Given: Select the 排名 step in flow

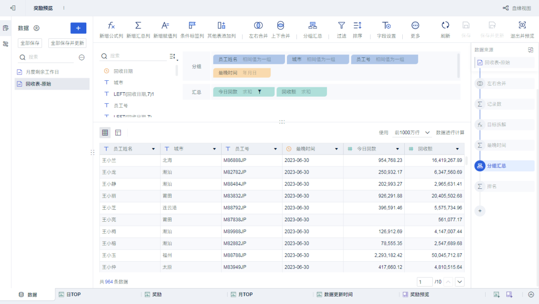Looking at the screenshot, I should [x=505, y=186].
